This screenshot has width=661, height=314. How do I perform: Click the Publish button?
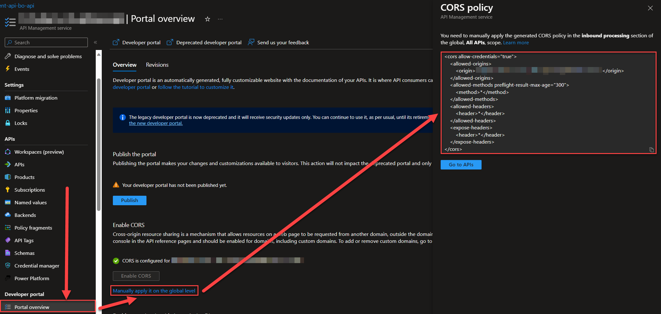(x=130, y=200)
